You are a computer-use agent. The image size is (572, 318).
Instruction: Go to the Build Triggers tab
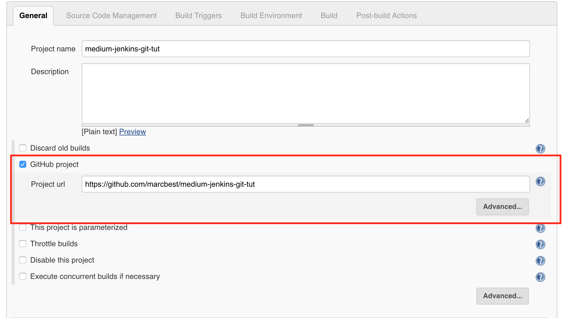point(198,15)
